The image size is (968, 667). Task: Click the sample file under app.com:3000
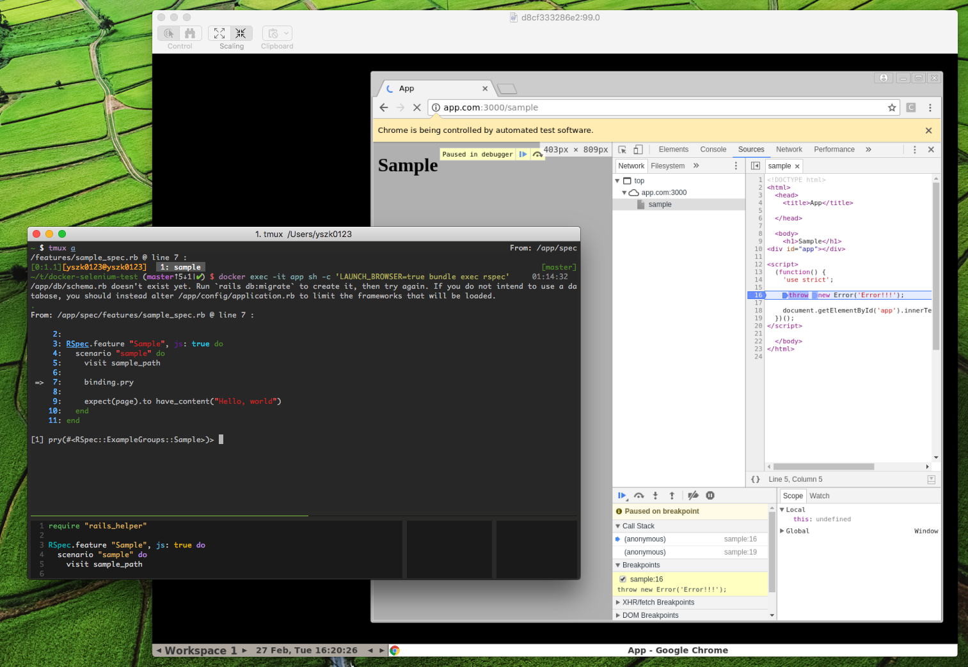(x=660, y=204)
